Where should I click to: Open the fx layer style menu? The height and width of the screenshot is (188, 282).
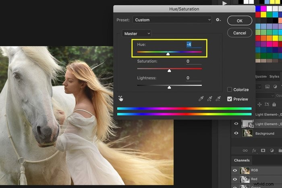[x=254, y=151]
